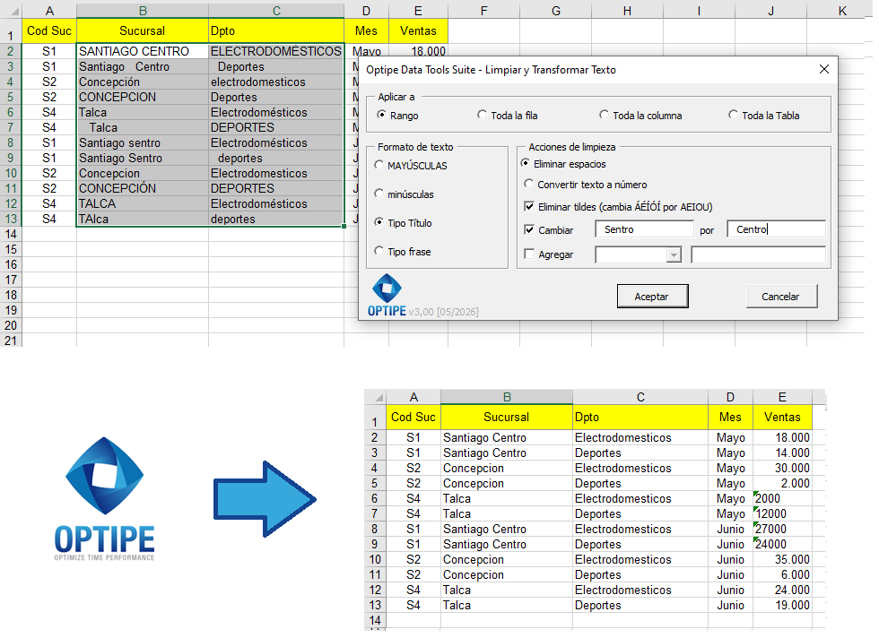
Task: Click cell 27000 in the bottom sheet
Action: 782,529
